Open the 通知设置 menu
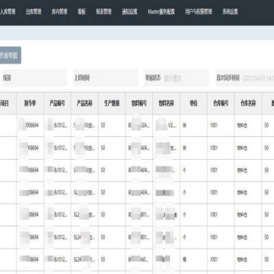The height and width of the screenshot is (274, 274). point(129,12)
